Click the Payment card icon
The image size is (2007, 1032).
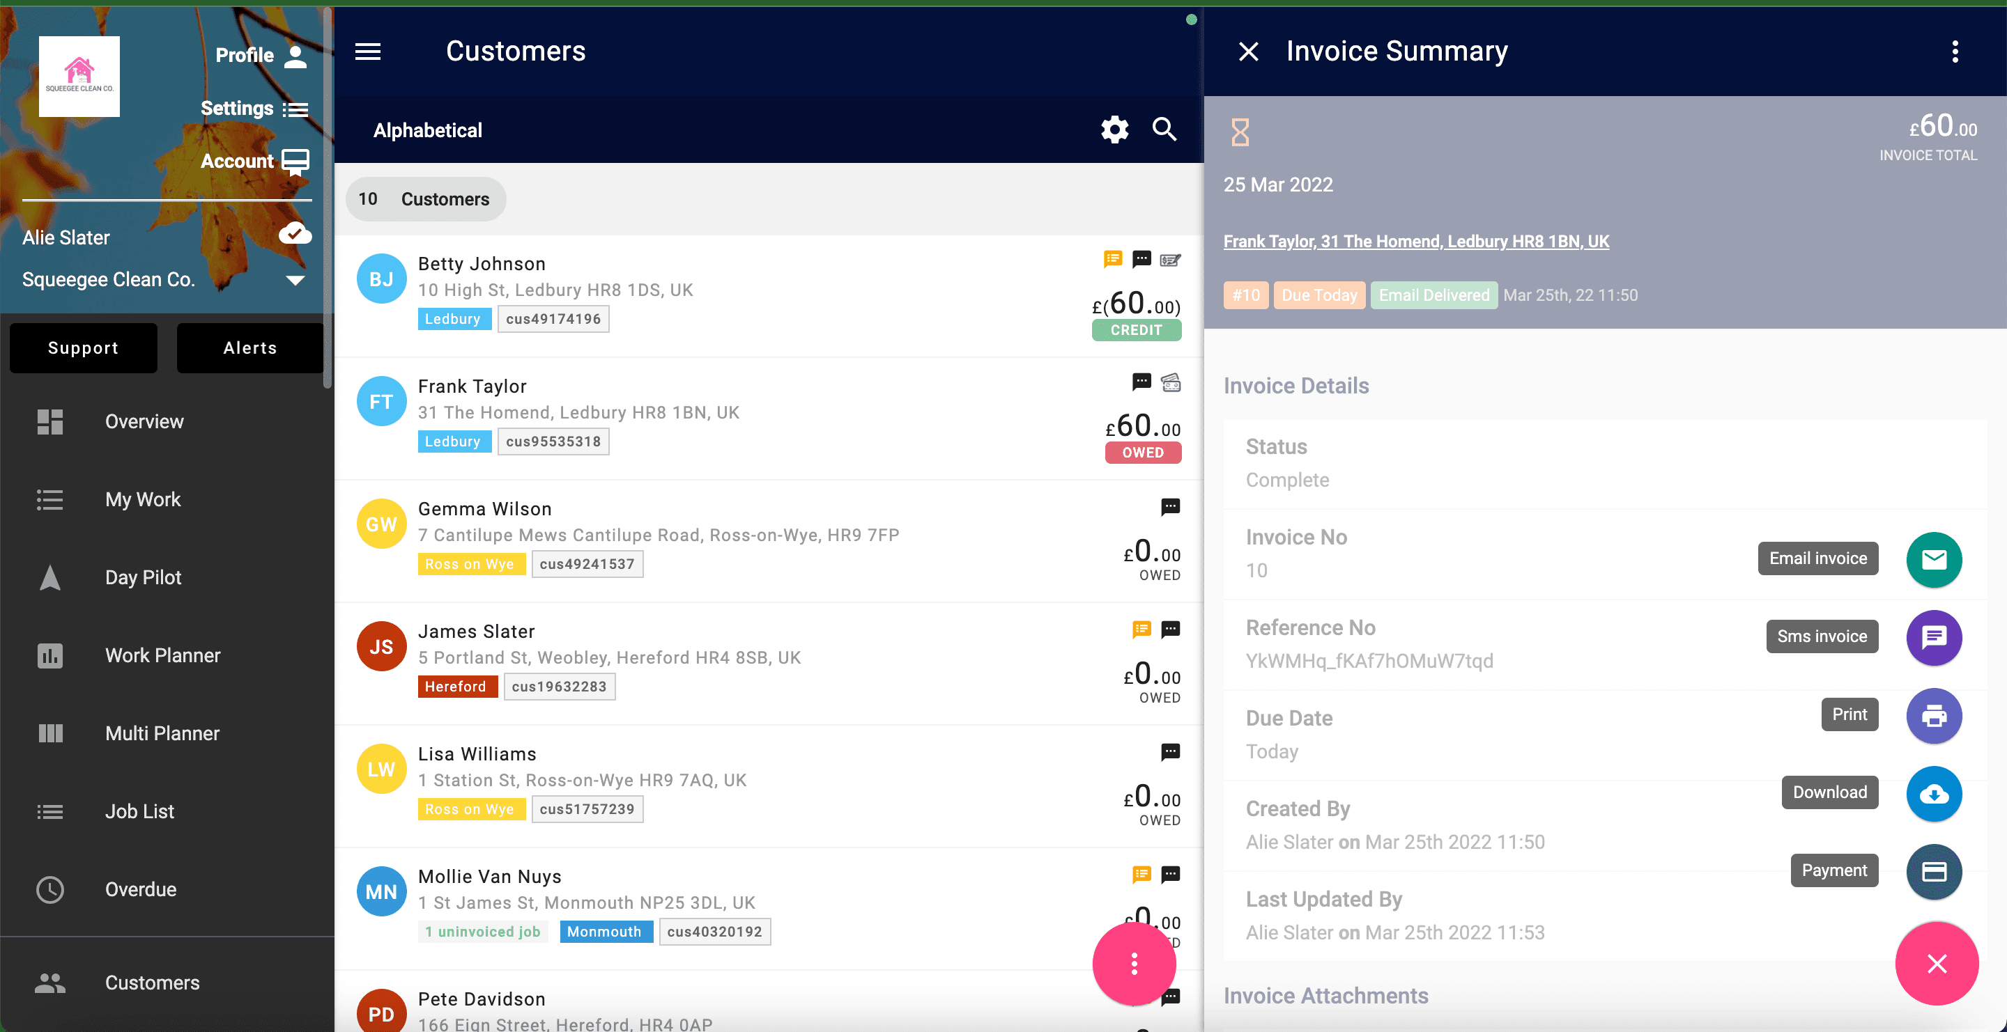coord(1934,872)
